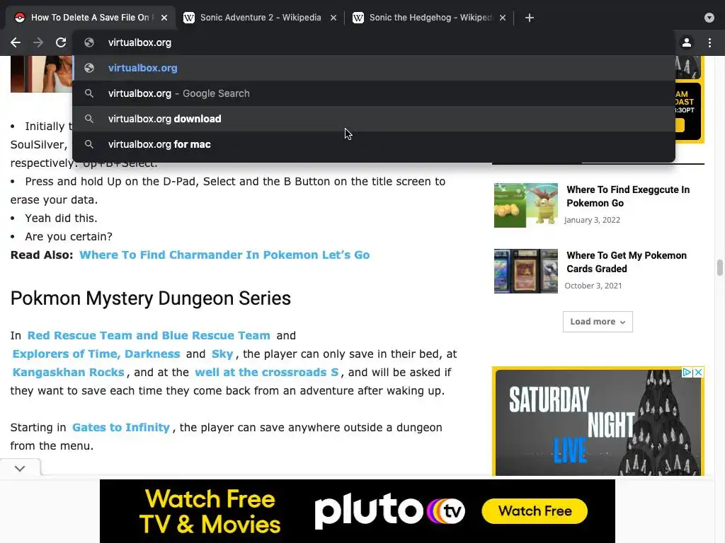Open Where To Find Charmander link
This screenshot has height=543, width=725.
click(x=224, y=255)
